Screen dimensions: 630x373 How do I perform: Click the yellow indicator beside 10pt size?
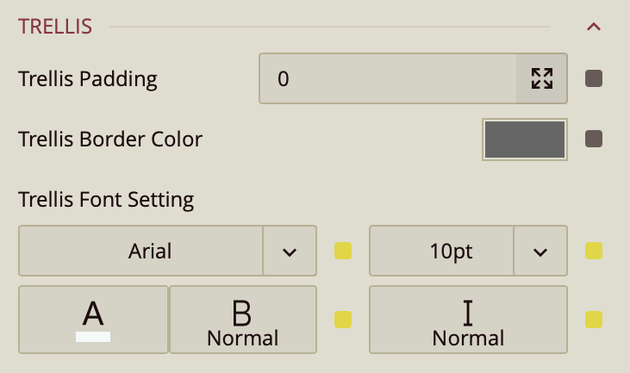pos(594,252)
